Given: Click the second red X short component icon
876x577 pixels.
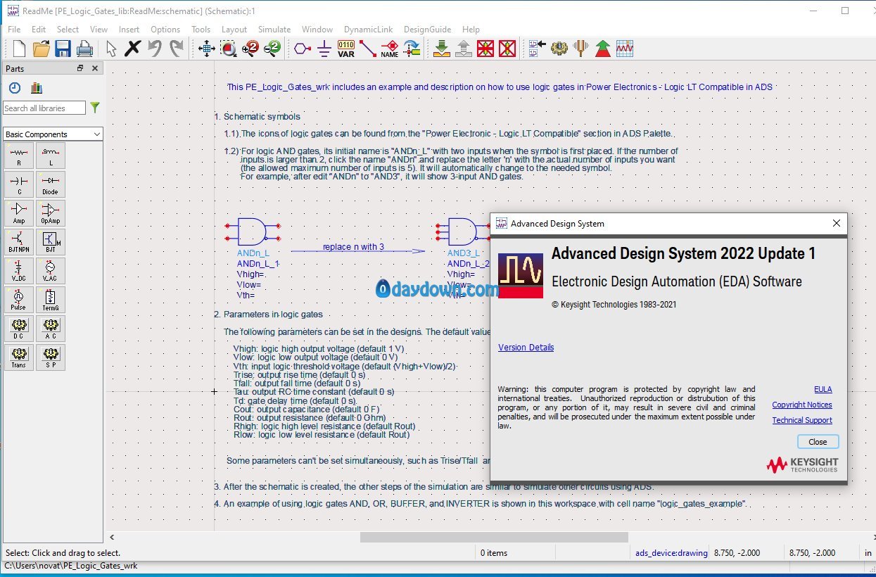Looking at the screenshot, I should [507, 49].
